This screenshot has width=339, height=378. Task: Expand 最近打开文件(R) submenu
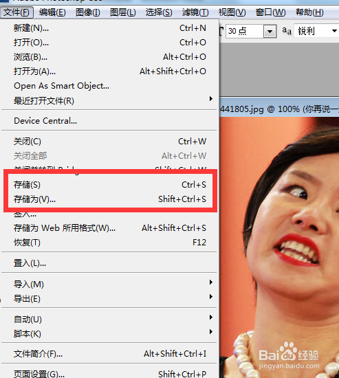[x=109, y=100]
